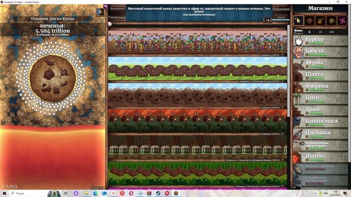The width and height of the screenshot is (351, 197).
Task: Open Microsoft Edge from the taskbar
Action: 95,193
